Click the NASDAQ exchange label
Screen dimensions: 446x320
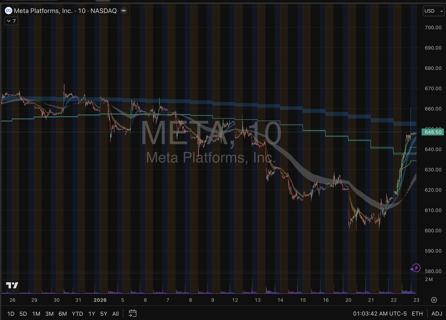103,11
